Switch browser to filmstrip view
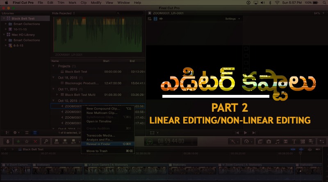The width and height of the screenshot is (328, 182). pyautogui.click(x=27, y=133)
